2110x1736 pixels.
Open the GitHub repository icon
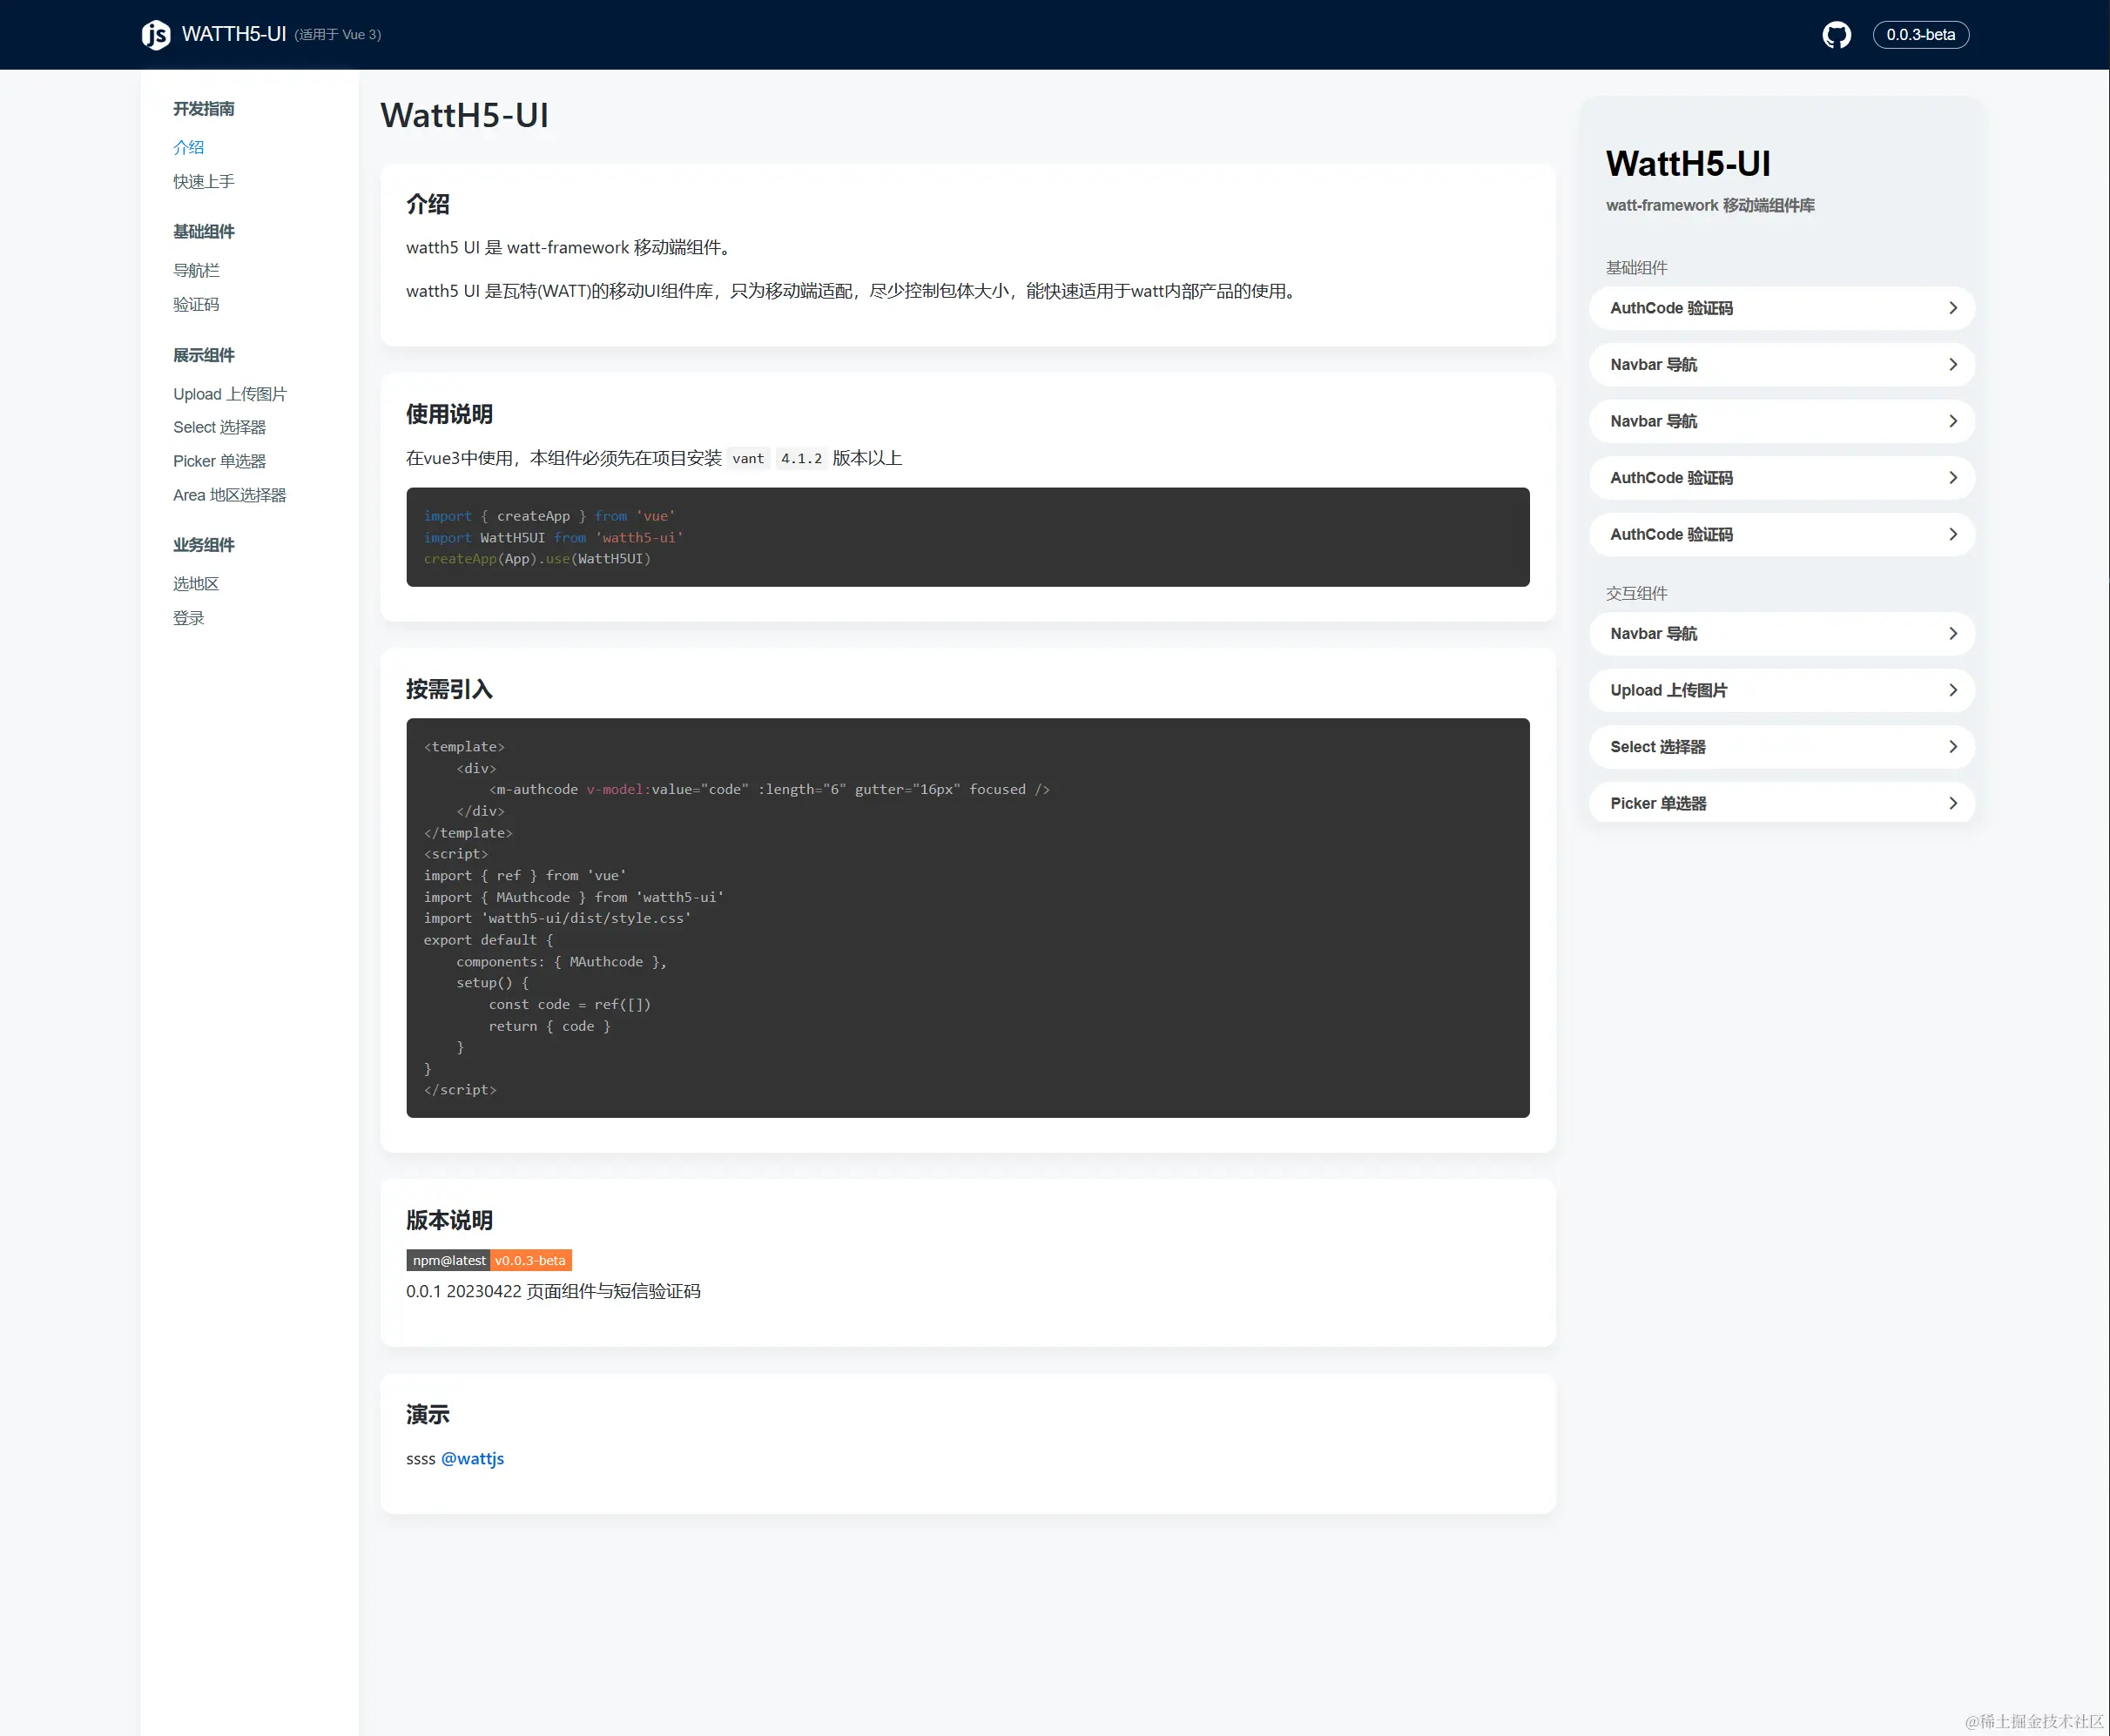[x=1836, y=35]
